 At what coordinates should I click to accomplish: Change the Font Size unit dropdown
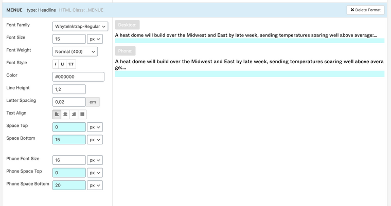pos(95,39)
